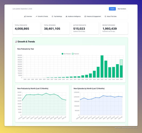
Task: Click the 2023 bar in the yearly chart
Action: (x=114, y=72)
